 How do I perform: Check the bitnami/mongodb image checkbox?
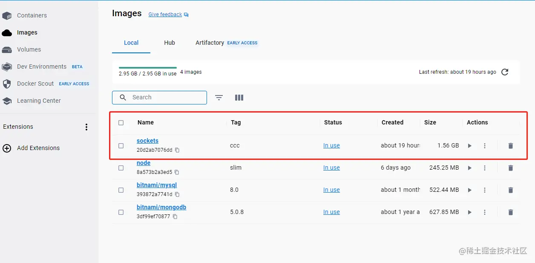(x=121, y=212)
